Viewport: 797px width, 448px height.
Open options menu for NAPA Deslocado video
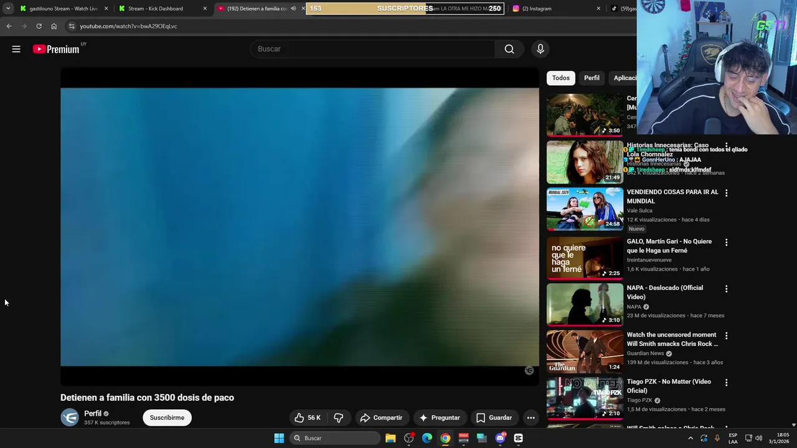pos(726,289)
